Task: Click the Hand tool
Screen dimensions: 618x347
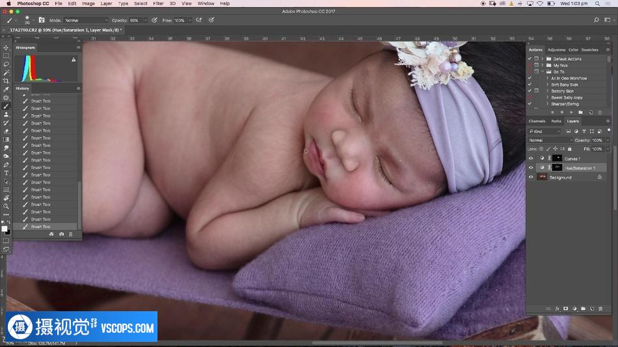Action: (x=6, y=198)
